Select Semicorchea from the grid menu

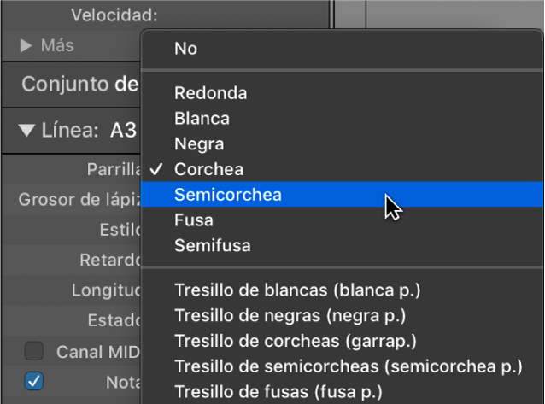[x=228, y=195]
